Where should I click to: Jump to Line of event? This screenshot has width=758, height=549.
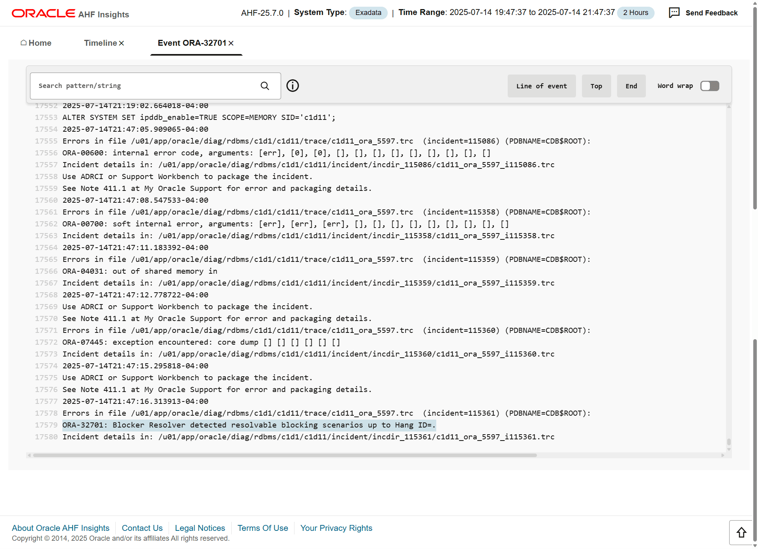pos(542,86)
